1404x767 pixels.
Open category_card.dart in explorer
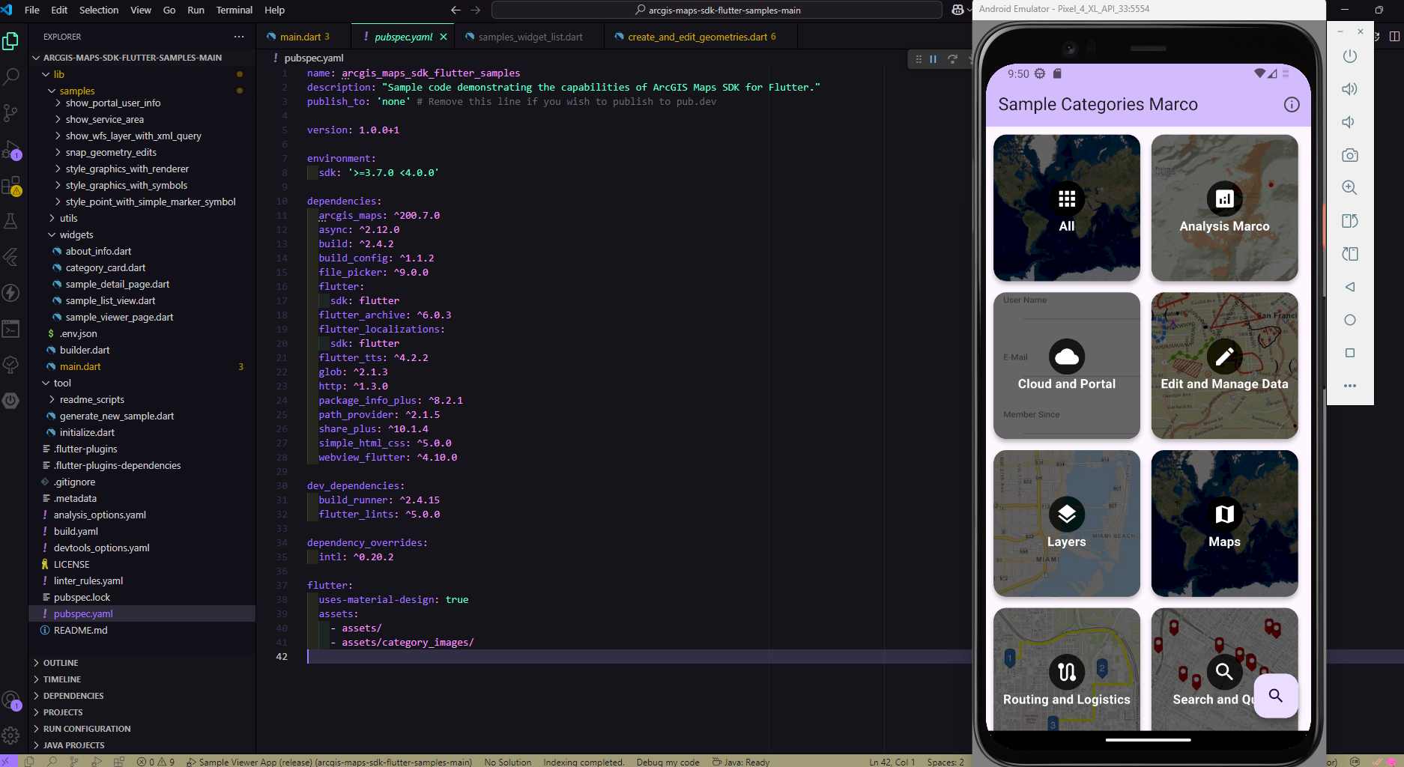tap(106, 267)
